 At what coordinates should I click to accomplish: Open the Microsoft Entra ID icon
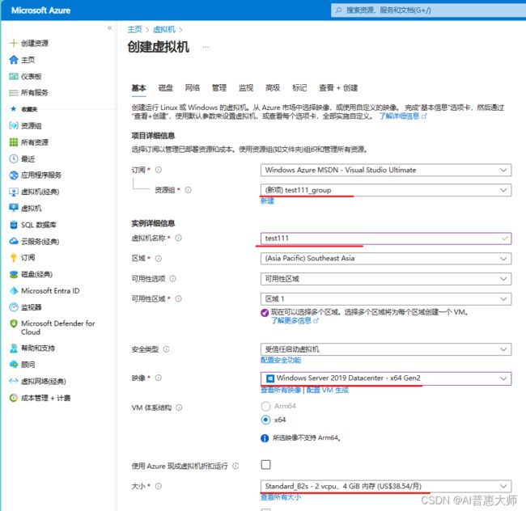[x=14, y=290]
